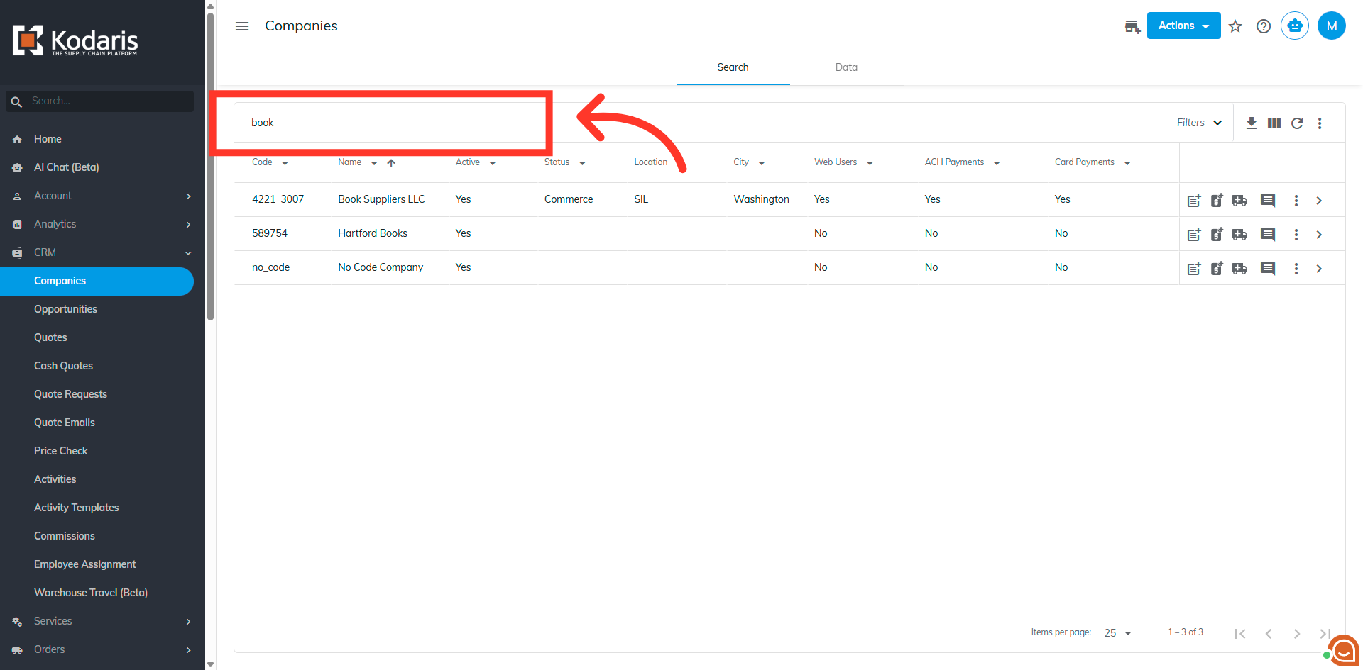Click the truck icon in Book Suppliers row
Image resolution: width=1363 pixels, height=670 pixels.
pos(1239,201)
